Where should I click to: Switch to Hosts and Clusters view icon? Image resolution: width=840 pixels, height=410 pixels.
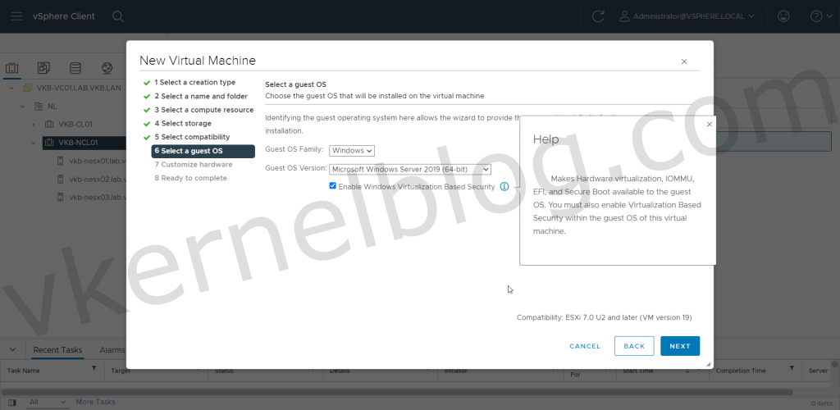tap(11, 69)
